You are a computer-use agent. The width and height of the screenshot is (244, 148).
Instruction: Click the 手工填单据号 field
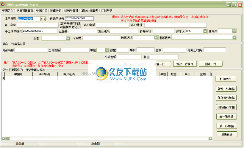[40, 31]
